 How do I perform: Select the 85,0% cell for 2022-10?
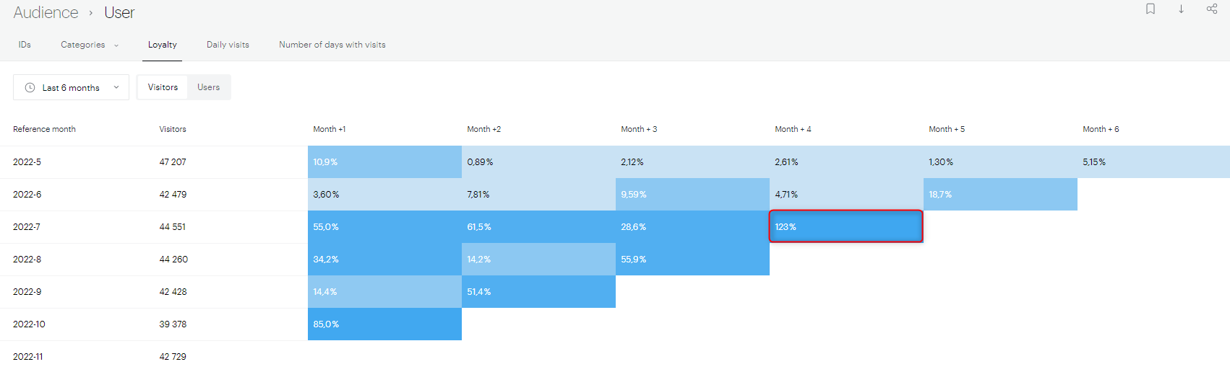tap(384, 324)
